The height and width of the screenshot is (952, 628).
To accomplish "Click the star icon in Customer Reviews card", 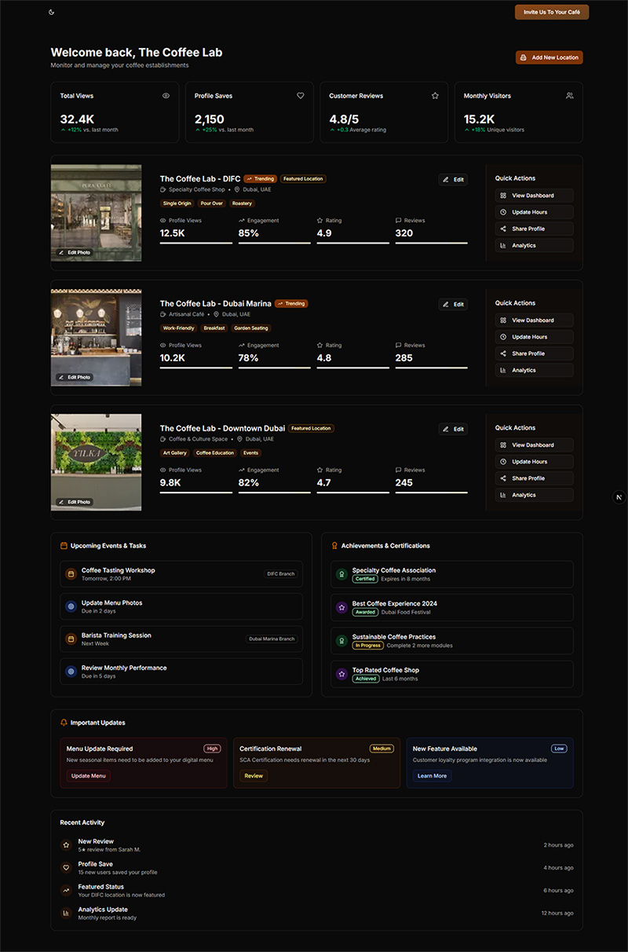I will [435, 96].
